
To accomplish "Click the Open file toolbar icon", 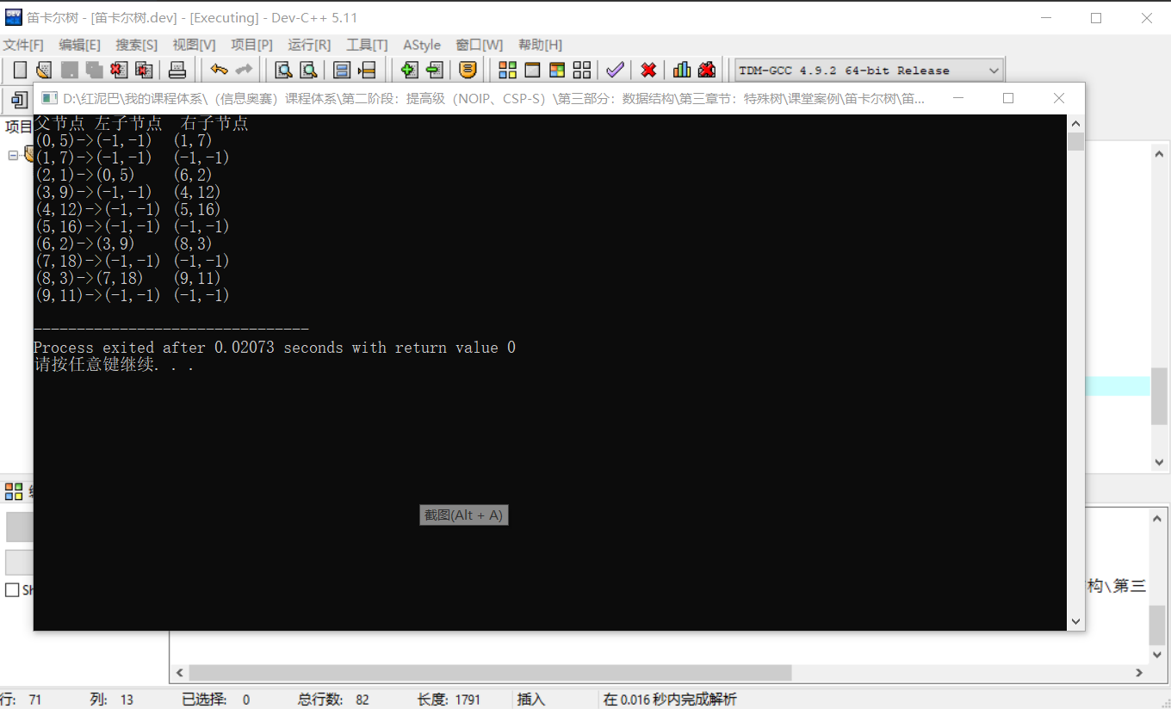I will 44,71.
